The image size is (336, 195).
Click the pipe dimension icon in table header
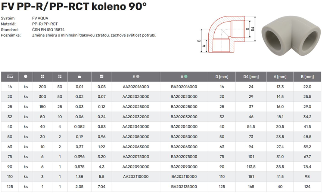(x=10, y=76)
